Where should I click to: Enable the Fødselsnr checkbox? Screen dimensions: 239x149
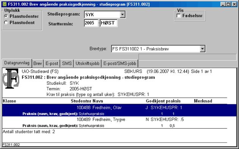179,16
